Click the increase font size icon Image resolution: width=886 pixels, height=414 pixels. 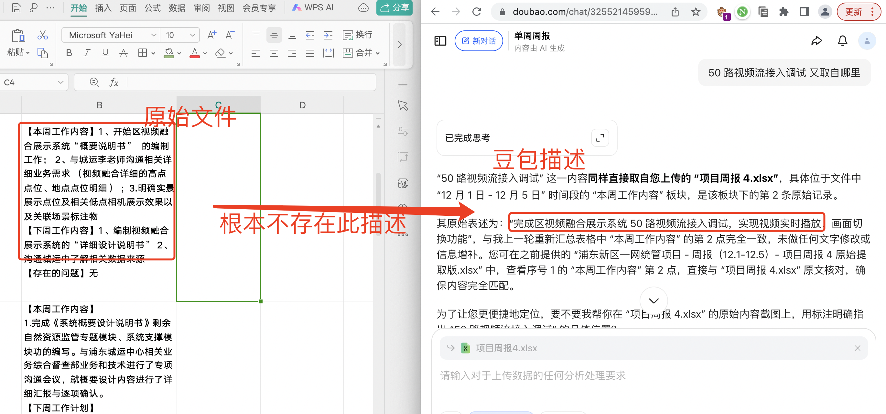click(x=211, y=35)
